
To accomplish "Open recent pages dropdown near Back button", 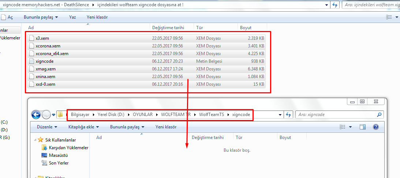I will (53, 115).
